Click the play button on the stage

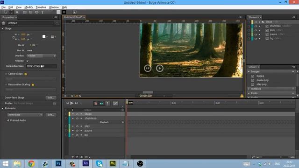tap(160, 68)
